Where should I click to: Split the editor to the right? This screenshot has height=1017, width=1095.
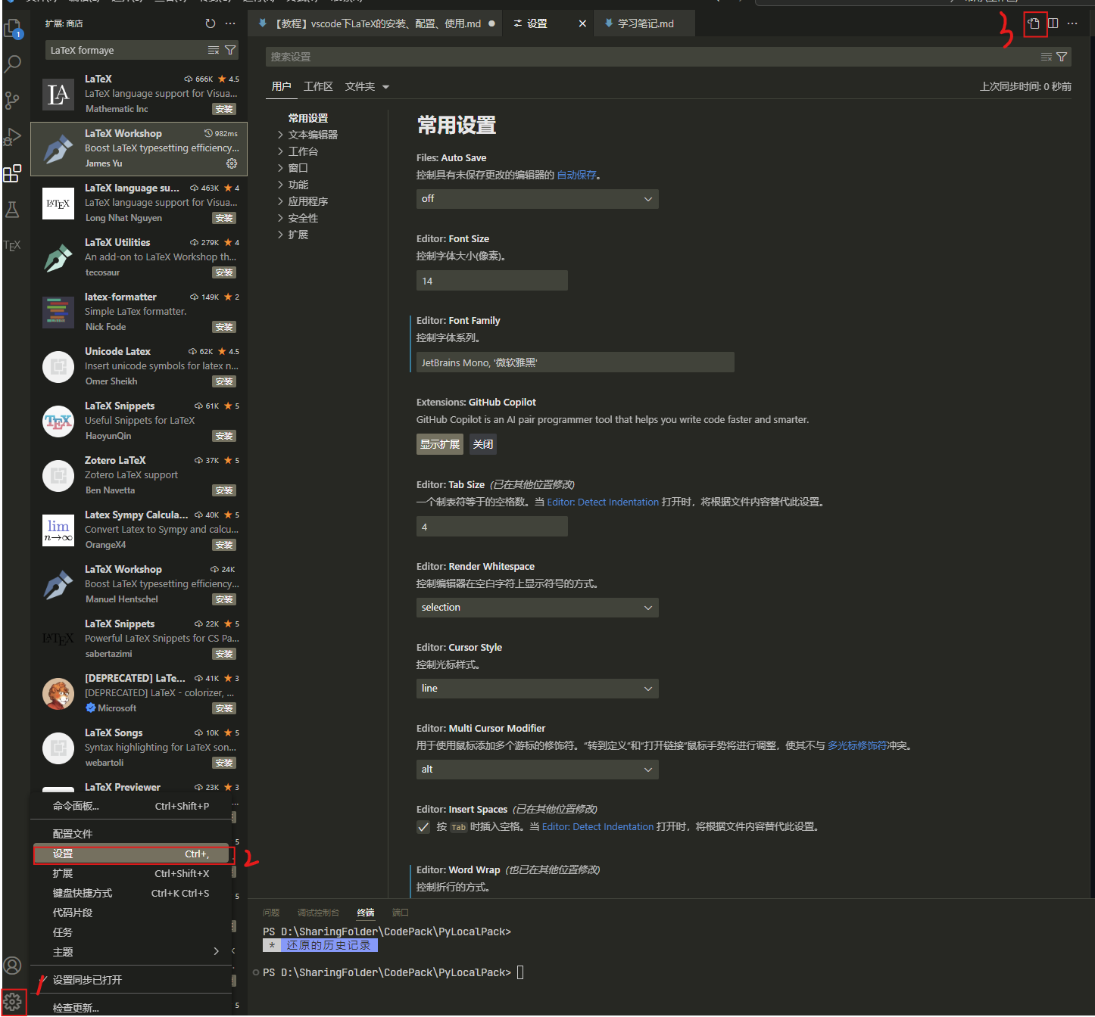pyautogui.click(x=1053, y=23)
